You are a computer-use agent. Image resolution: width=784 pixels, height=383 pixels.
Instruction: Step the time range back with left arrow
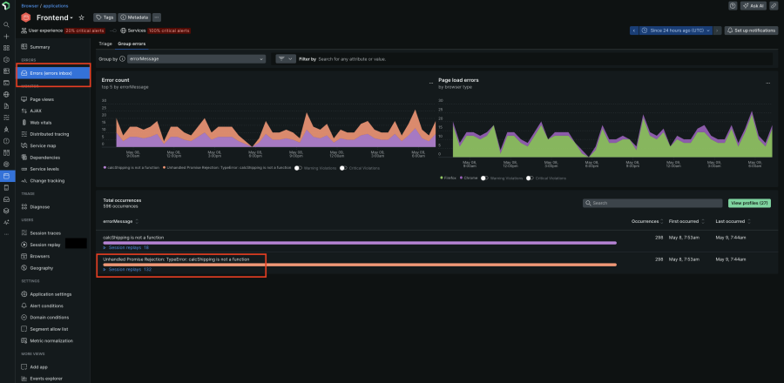tap(634, 30)
